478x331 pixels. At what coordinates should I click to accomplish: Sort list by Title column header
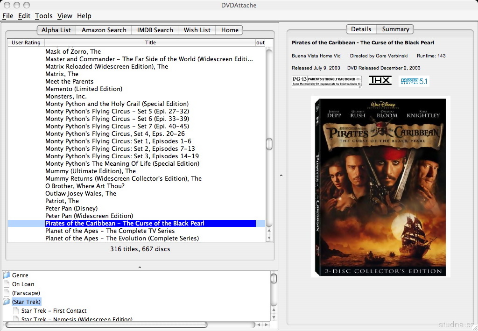coord(150,42)
